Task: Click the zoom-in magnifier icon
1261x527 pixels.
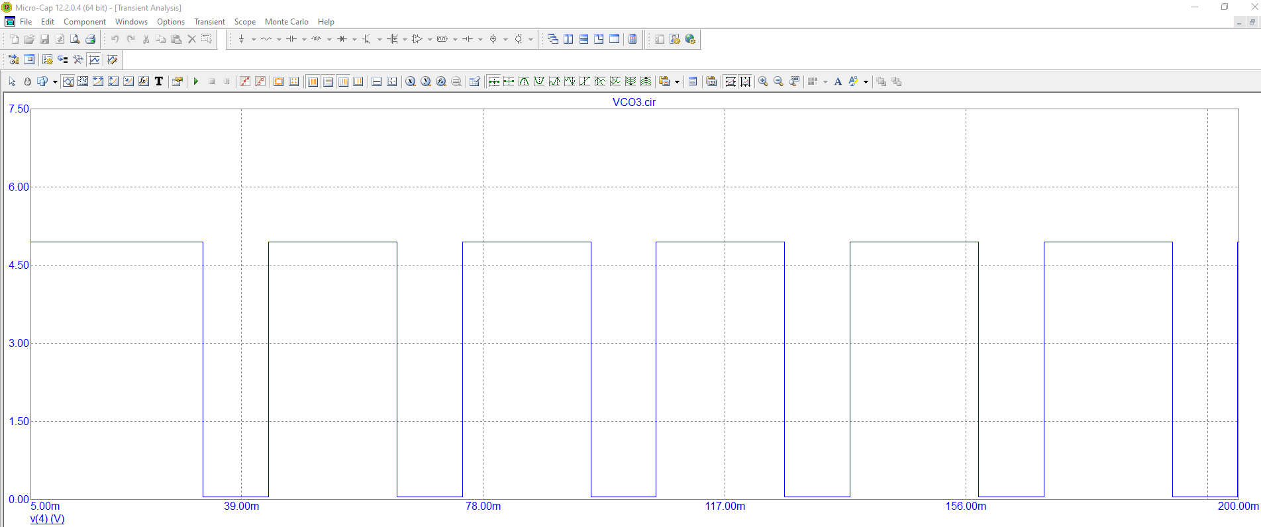Action: (x=763, y=81)
